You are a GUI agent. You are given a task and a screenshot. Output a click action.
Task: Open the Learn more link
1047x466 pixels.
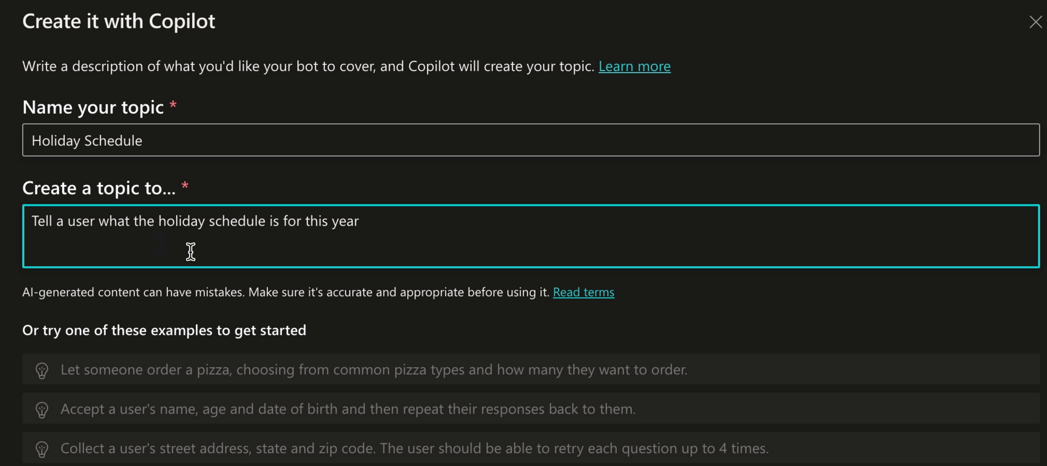click(x=634, y=66)
